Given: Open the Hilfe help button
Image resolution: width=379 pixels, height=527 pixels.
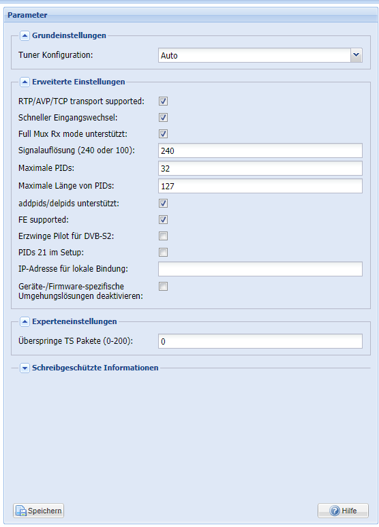Looking at the screenshot, I should (343, 511).
